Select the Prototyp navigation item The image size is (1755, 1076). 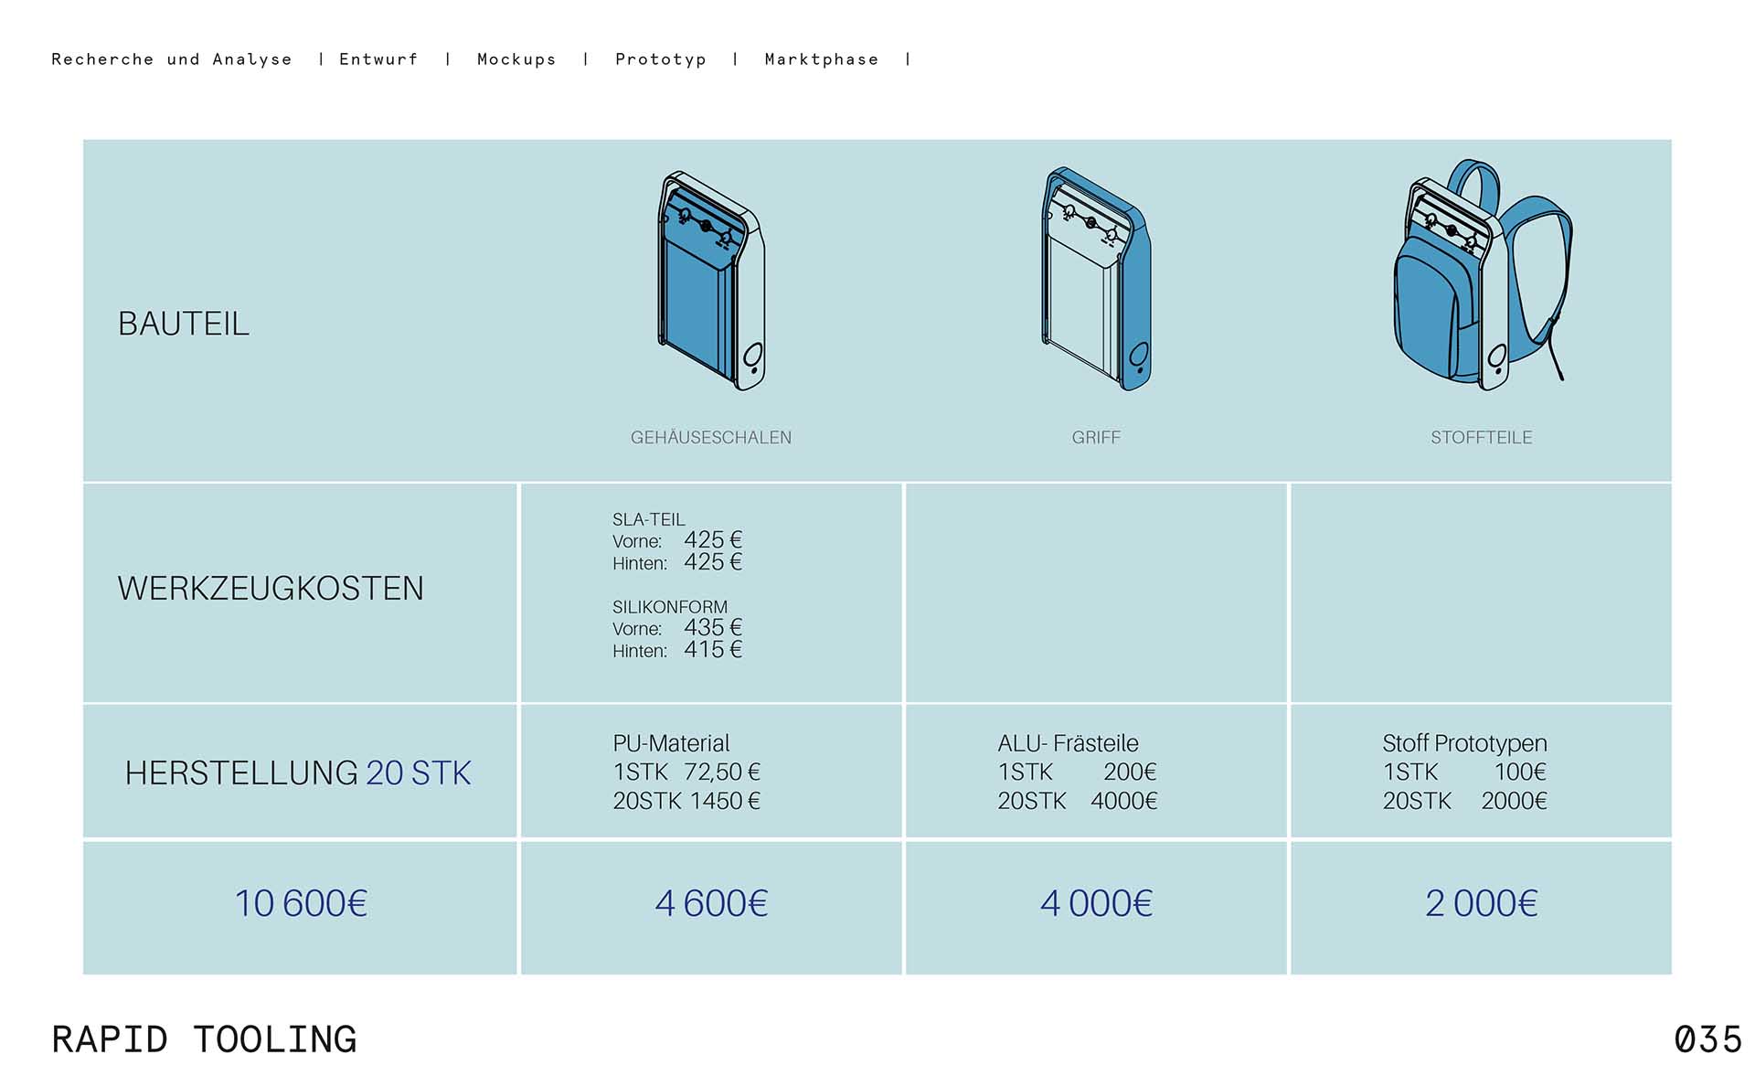tap(660, 59)
